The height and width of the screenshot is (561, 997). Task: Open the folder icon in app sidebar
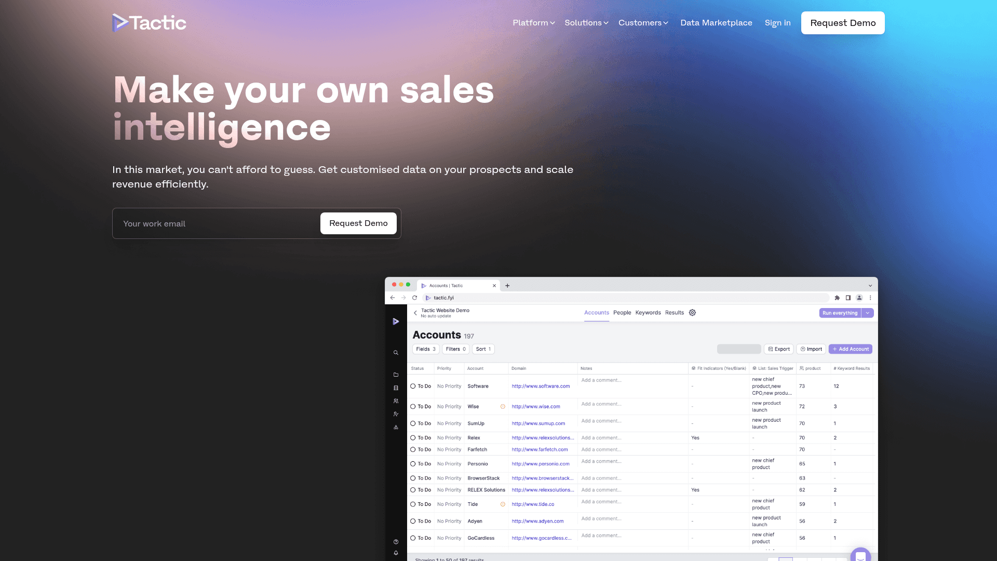tap(396, 375)
